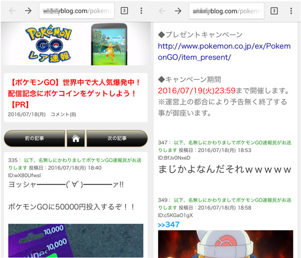
Task: Focus the address bar in the left browser
Action: click(x=76, y=11)
